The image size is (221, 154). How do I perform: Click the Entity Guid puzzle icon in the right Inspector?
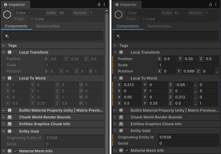[x=121, y=131]
